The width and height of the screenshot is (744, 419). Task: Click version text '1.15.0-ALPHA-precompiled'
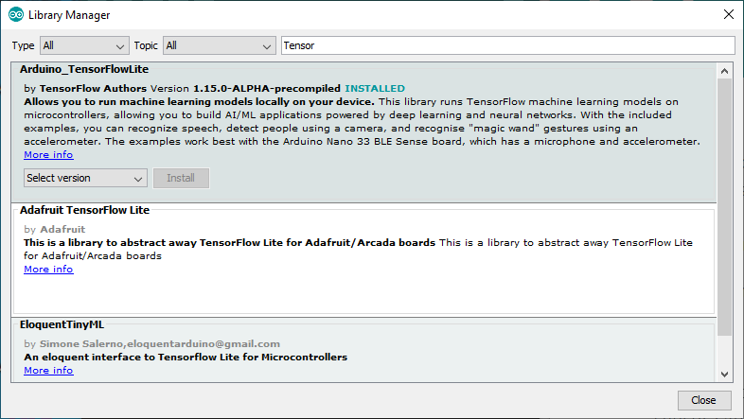[x=267, y=89]
